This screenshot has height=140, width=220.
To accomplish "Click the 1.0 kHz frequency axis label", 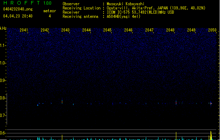I will (x=3, y=63).
